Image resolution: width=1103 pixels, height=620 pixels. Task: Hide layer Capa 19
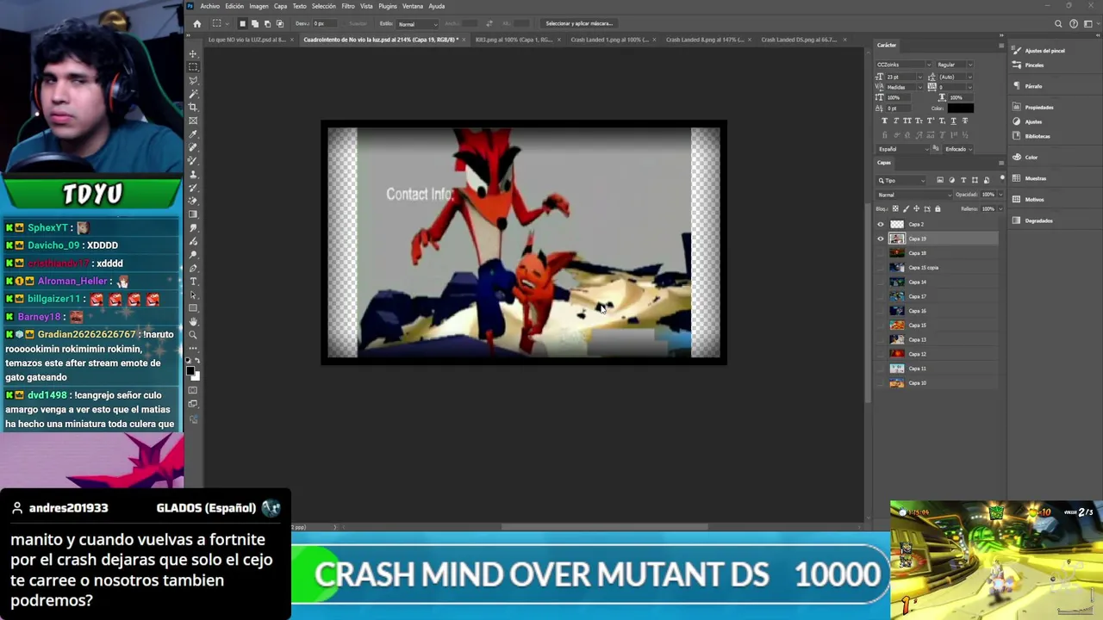click(881, 239)
